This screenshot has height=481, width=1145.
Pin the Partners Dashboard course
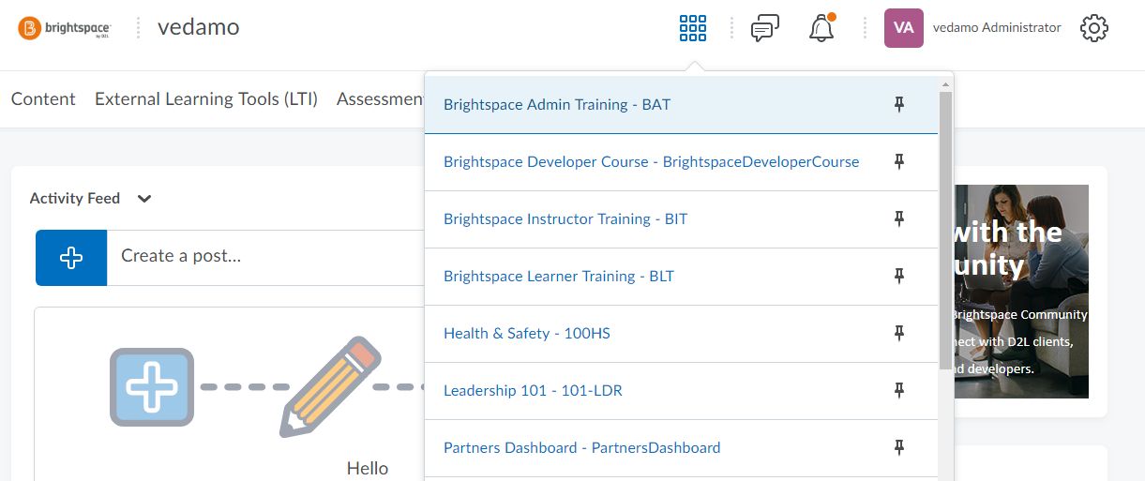point(898,448)
